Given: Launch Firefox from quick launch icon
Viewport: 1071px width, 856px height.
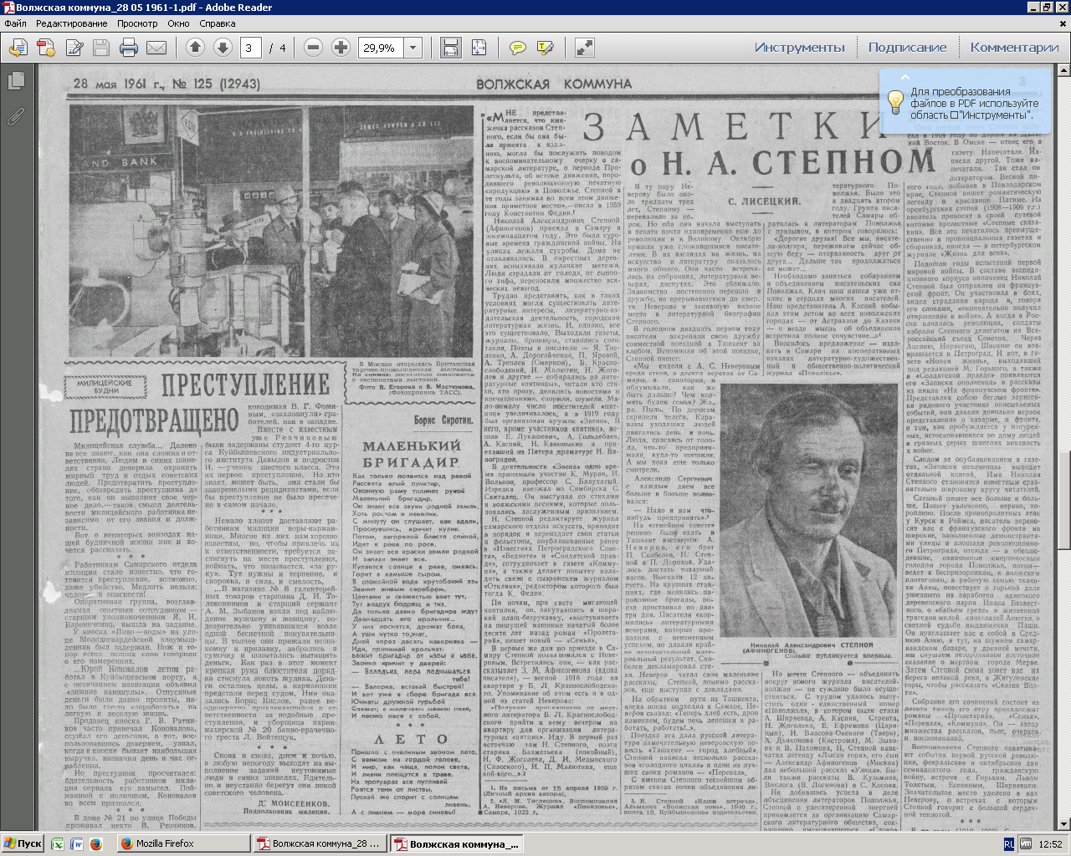Looking at the screenshot, I should (x=95, y=844).
